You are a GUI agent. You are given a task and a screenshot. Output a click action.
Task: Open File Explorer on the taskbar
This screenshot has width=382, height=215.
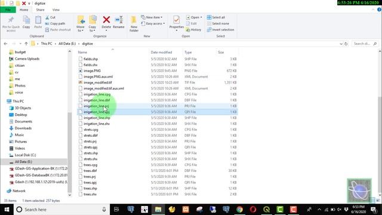(x=158, y=210)
